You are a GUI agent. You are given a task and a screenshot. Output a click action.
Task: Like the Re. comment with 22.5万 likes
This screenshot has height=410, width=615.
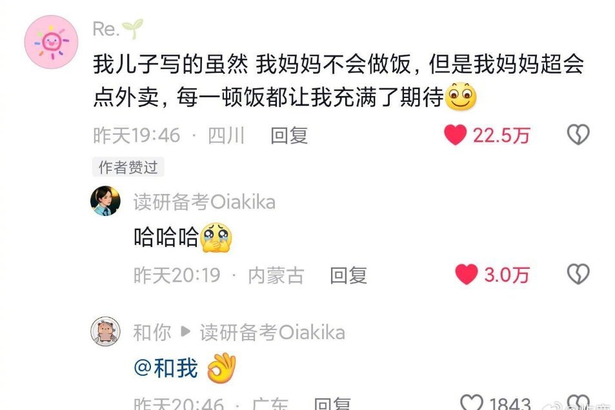[456, 135]
